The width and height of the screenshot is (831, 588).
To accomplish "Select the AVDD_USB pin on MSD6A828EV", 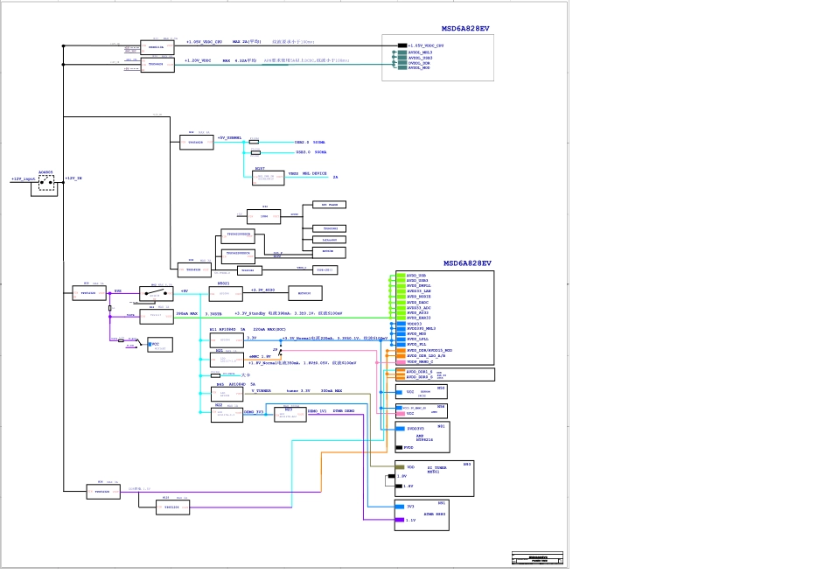I will pyautogui.click(x=417, y=275).
